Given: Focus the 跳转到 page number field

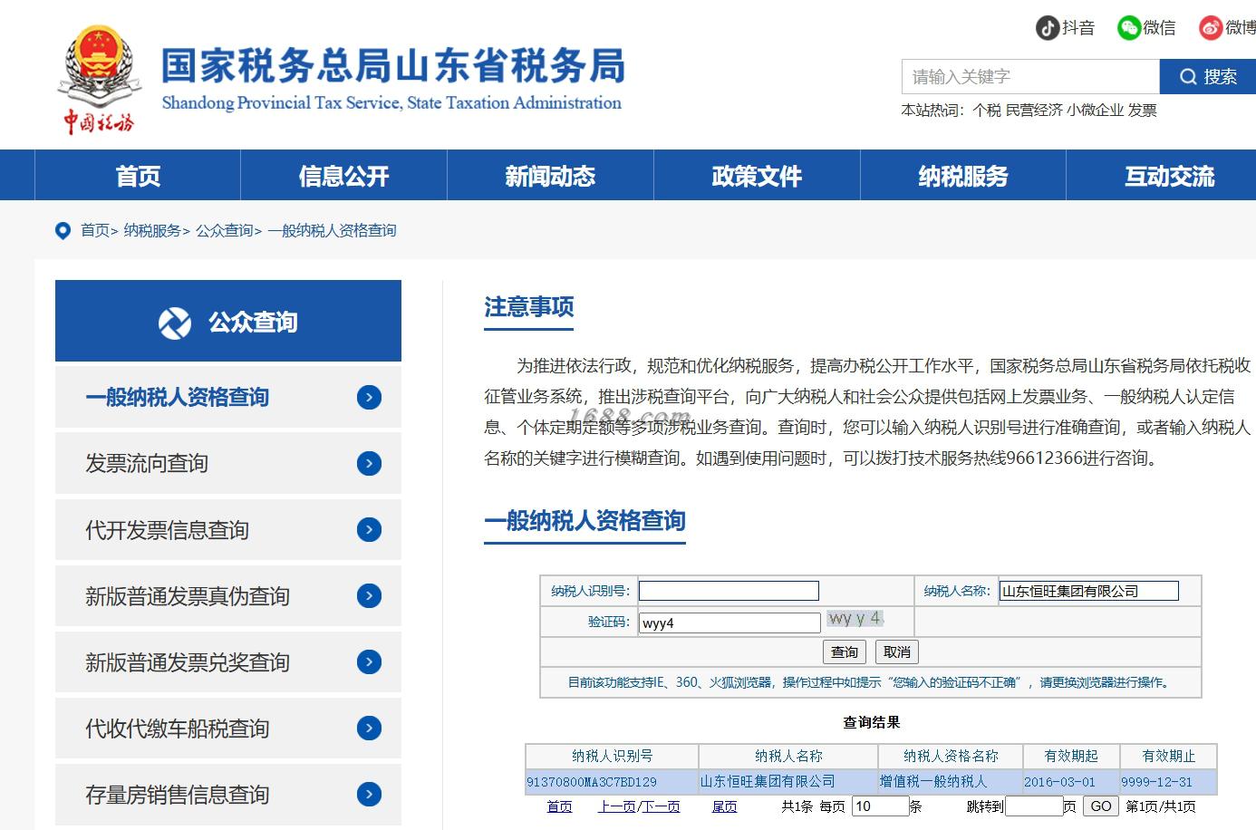Looking at the screenshot, I should coord(1034,806).
